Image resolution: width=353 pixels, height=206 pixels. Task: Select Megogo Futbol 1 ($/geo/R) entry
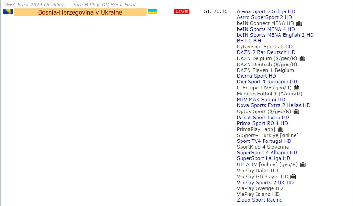(270, 94)
